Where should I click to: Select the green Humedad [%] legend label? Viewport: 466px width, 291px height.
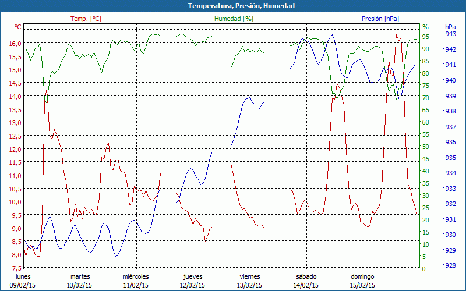click(234, 19)
